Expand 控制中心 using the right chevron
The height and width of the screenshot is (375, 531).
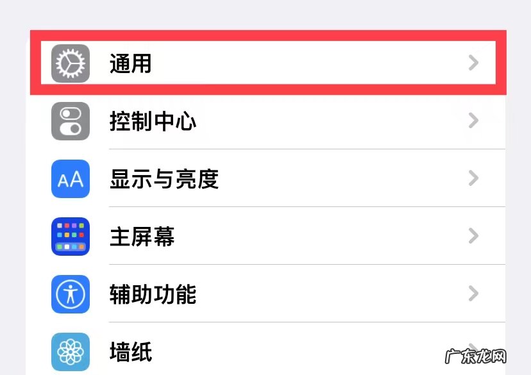[x=473, y=121]
